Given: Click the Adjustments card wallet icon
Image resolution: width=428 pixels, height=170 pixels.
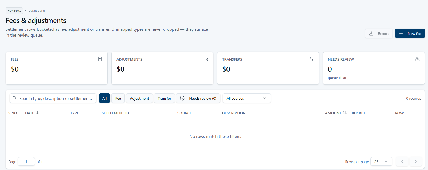Looking at the screenshot, I should coord(206,59).
